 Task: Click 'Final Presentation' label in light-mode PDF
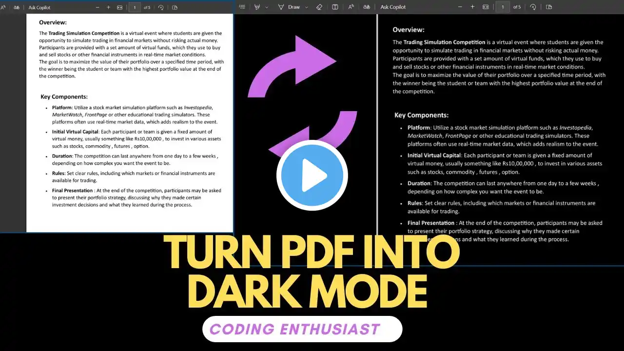73,191
